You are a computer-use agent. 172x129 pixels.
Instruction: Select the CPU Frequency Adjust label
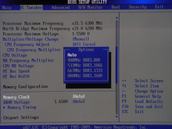click(27, 44)
